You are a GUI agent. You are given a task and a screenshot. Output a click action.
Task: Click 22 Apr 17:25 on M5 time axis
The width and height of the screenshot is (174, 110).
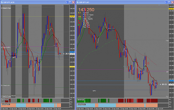[107, 109]
